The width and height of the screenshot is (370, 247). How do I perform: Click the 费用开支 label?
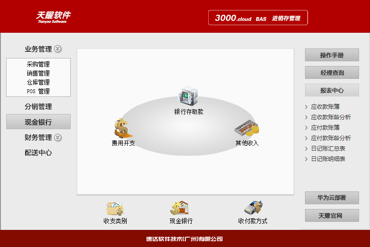point(123,143)
